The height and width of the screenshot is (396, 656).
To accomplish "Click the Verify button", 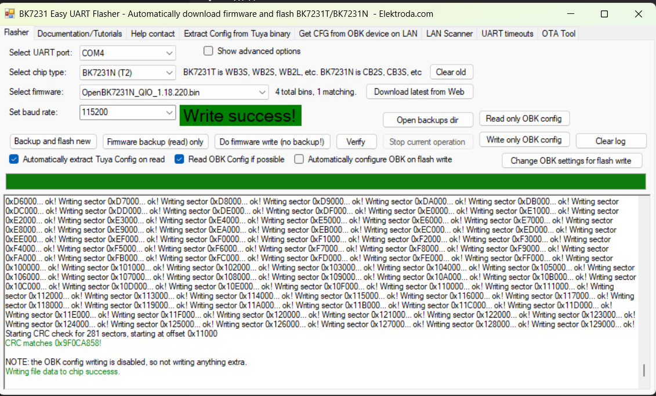I will click(x=356, y=142).
